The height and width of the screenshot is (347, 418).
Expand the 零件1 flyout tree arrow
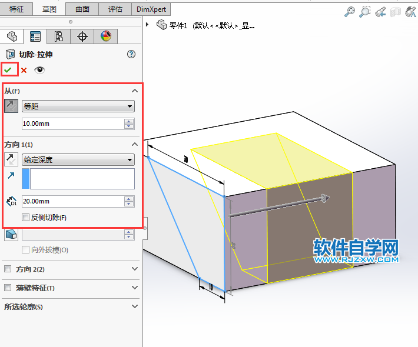tap(147, 25)
